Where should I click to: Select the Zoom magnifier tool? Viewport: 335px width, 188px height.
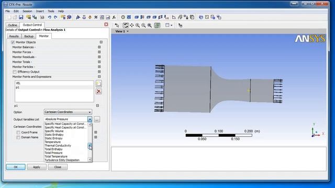click(138, 26)
